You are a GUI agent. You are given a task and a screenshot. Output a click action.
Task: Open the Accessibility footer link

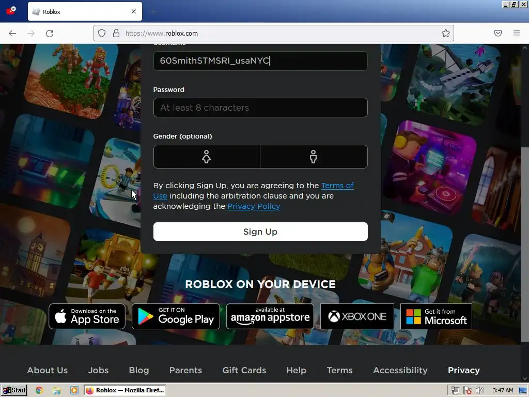pos(400,370)
